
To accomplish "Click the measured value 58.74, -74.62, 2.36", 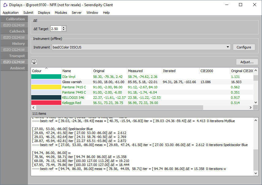I will pyautogui.click(x=143, y=77).
